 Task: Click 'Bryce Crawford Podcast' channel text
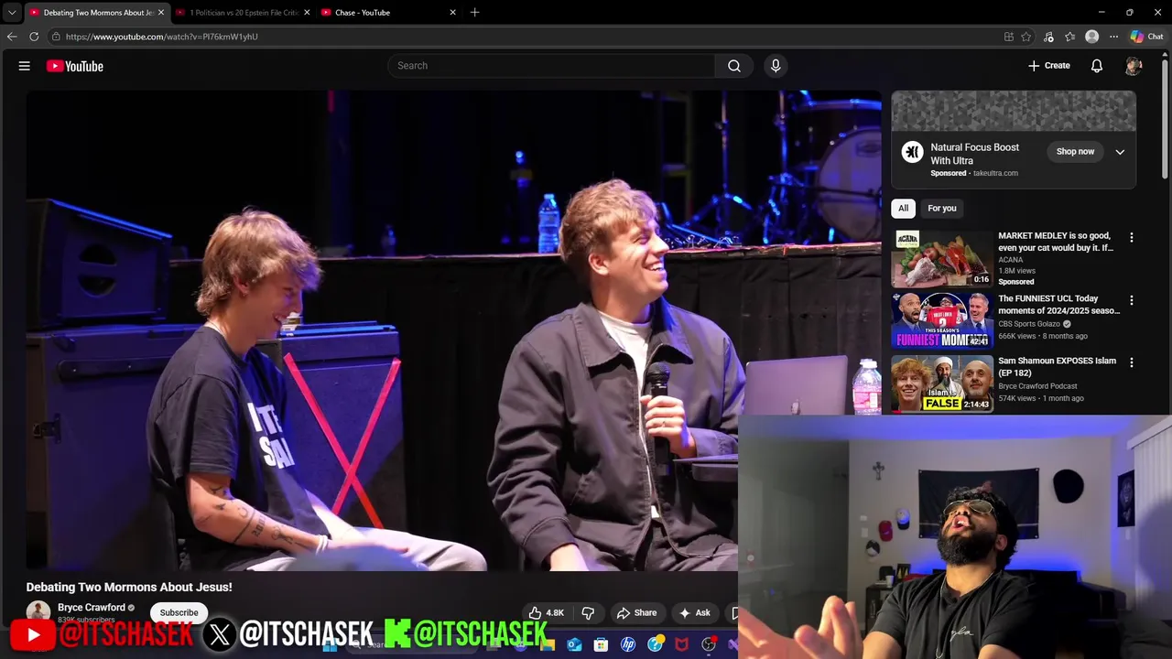pos(1037,386)
